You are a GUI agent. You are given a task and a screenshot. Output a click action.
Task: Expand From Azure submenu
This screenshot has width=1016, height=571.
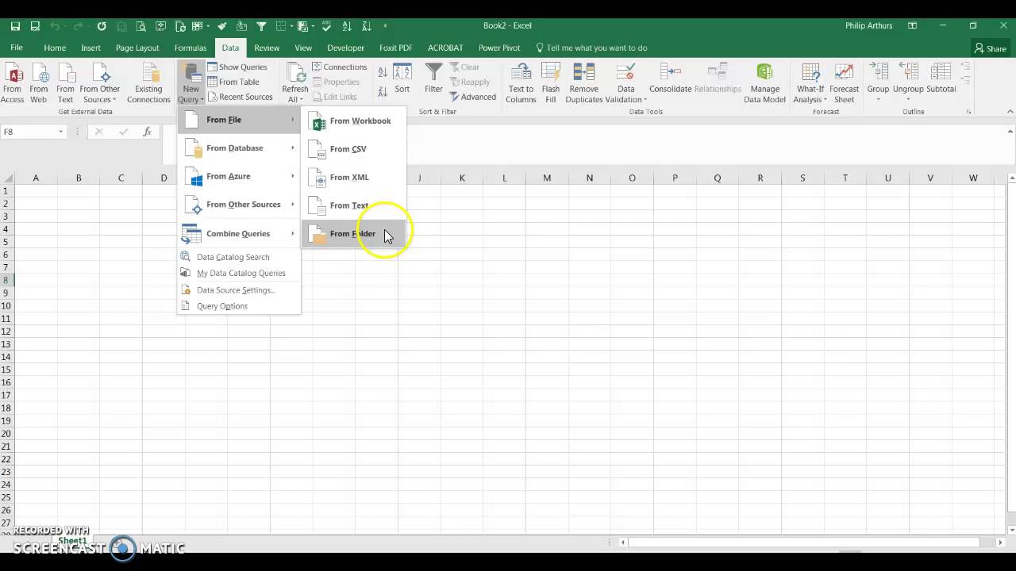click(239, 176)
